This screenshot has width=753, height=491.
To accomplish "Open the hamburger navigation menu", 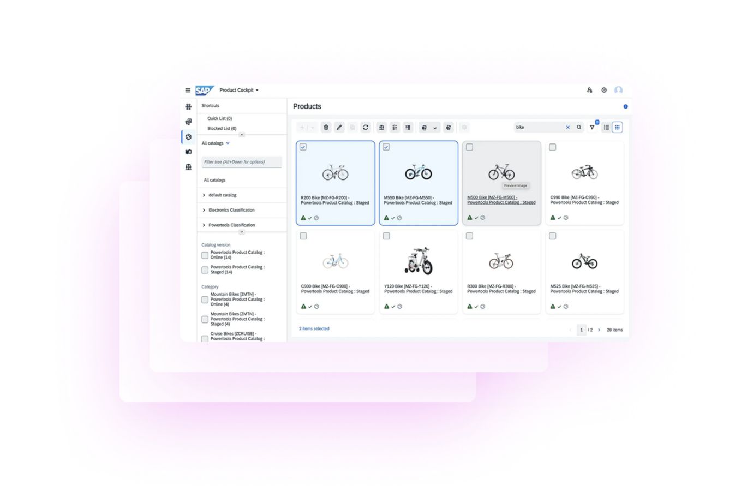I will [188, 90].
